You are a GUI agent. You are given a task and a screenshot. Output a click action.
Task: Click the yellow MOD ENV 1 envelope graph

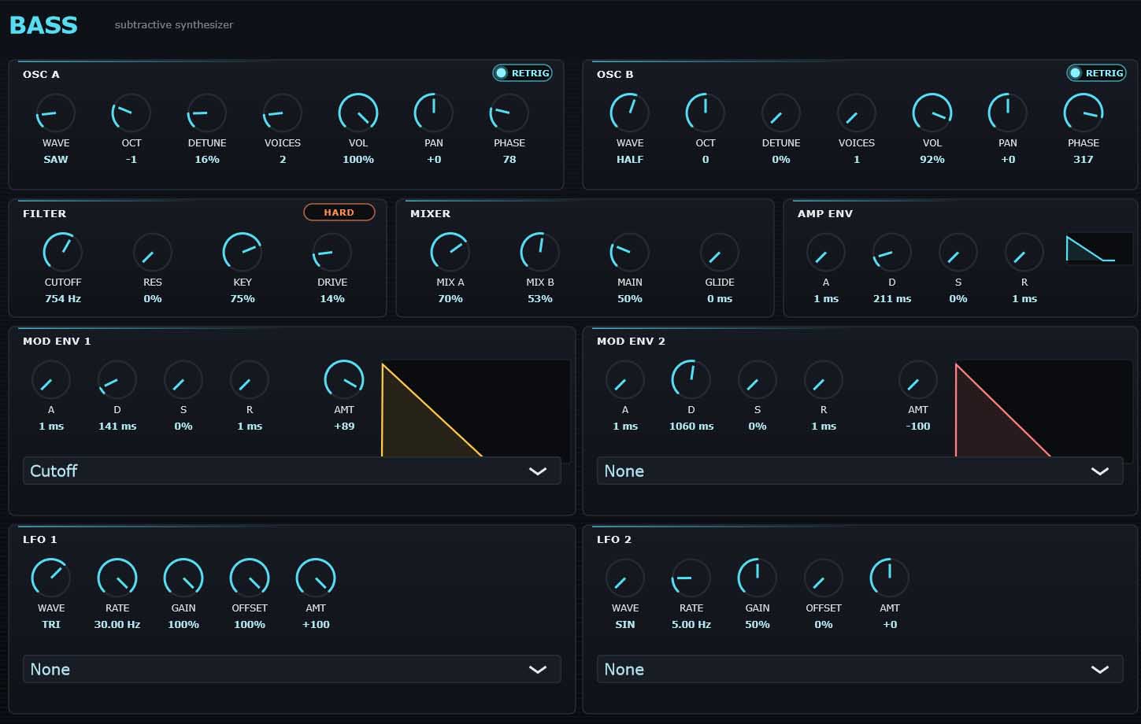click(x=476, y=408)
